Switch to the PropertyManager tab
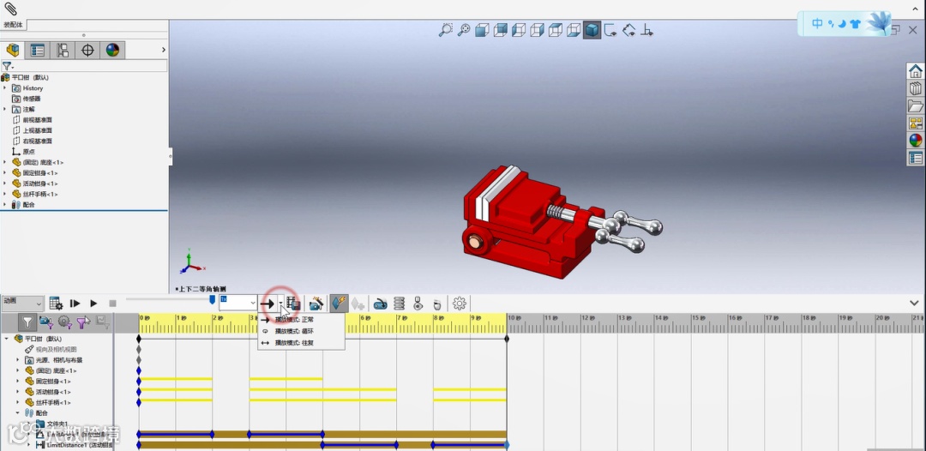 click(x=37, y=51)
